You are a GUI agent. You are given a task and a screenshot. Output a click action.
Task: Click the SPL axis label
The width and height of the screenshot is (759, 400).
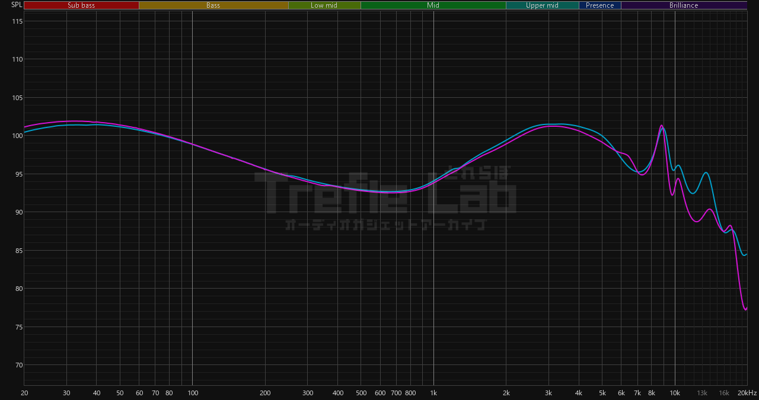(x=17, y=5)
